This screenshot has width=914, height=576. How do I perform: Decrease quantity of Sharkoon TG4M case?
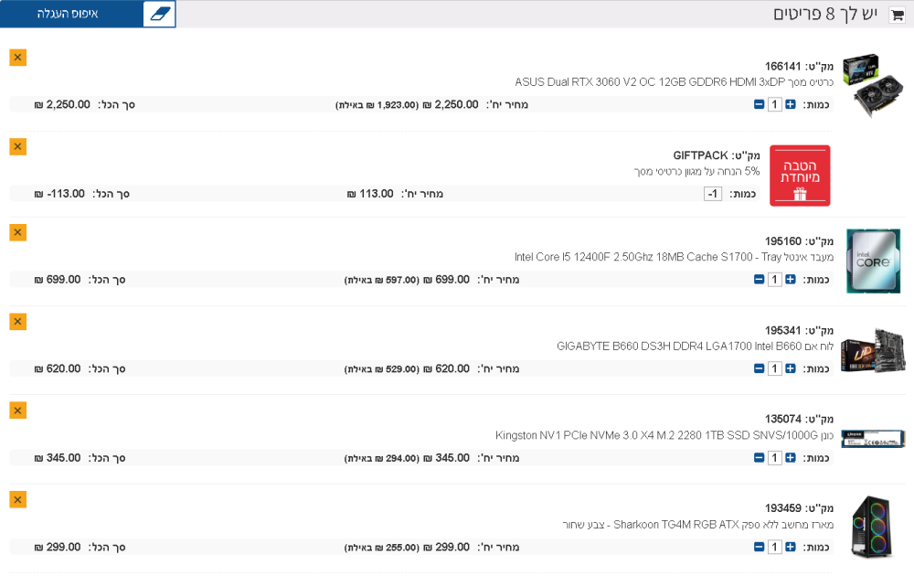759,547
